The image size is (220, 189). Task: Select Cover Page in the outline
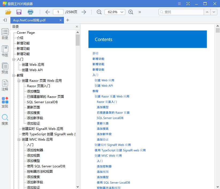[26, 33]
